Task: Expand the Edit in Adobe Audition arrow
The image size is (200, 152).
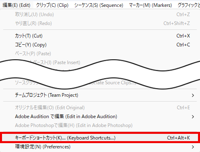Action: coord(193,117)
